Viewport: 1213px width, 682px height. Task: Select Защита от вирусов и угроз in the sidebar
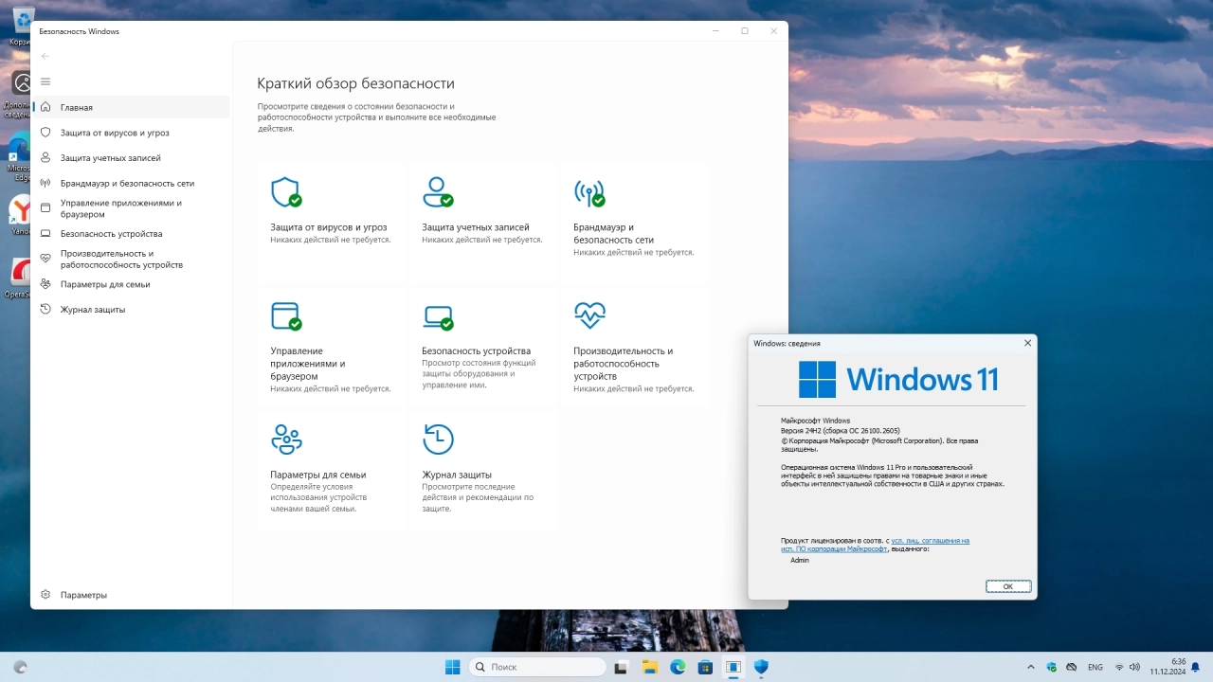click(132, 133)
